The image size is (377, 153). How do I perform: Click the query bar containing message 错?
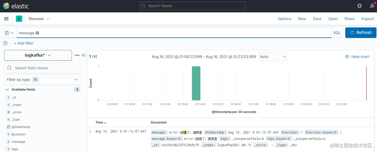click(x=174, y=33)
